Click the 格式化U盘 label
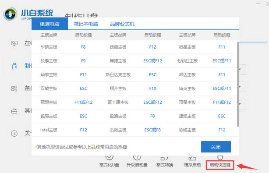 click(109, 165)
